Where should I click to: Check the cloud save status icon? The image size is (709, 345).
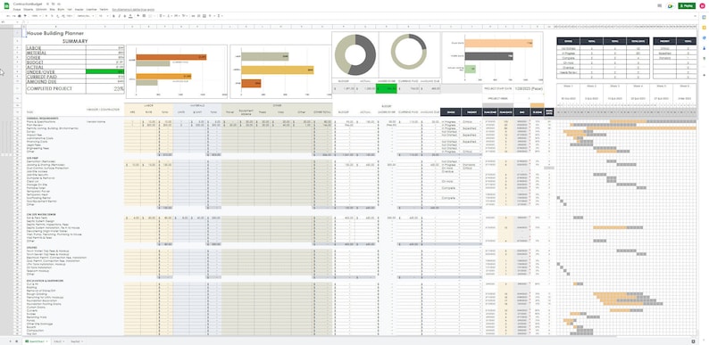pyautogui.click(x=59, y=4)
